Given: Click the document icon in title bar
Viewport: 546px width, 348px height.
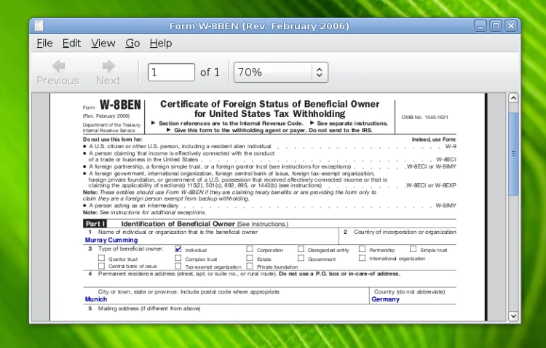Looking at the screenshot, I should (x=39, y=25).
